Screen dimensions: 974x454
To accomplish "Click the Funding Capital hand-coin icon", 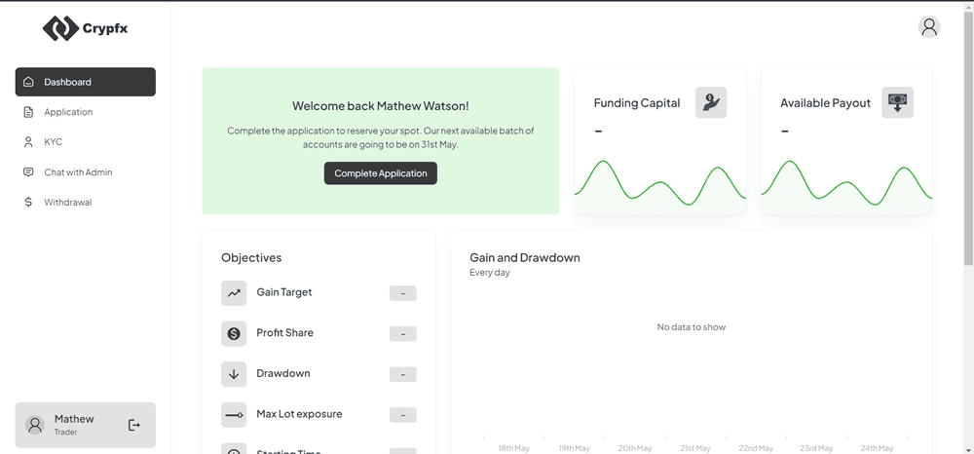I will click(711, 102).
